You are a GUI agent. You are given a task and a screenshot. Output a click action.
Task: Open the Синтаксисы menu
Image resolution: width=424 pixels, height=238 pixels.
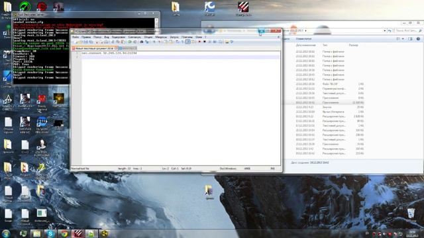[x=134, y=37]
